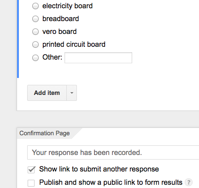Open the help question-mark icon beside publish results
The image size is (199, 188).
pyautogui.click(x=188, y=182)
